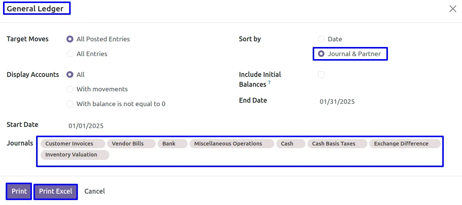
Task: Select All Entries target moves option
Action: tap(70, 54)
